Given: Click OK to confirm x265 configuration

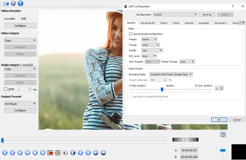Looking at the screenshot, I should [219, 120].
